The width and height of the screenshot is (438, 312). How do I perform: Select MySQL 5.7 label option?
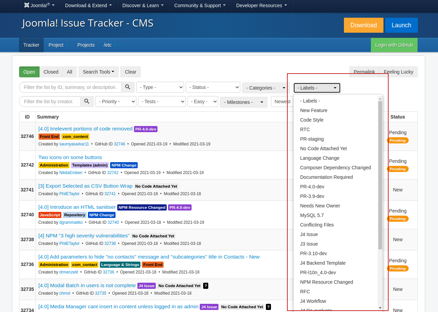[336, 215]
